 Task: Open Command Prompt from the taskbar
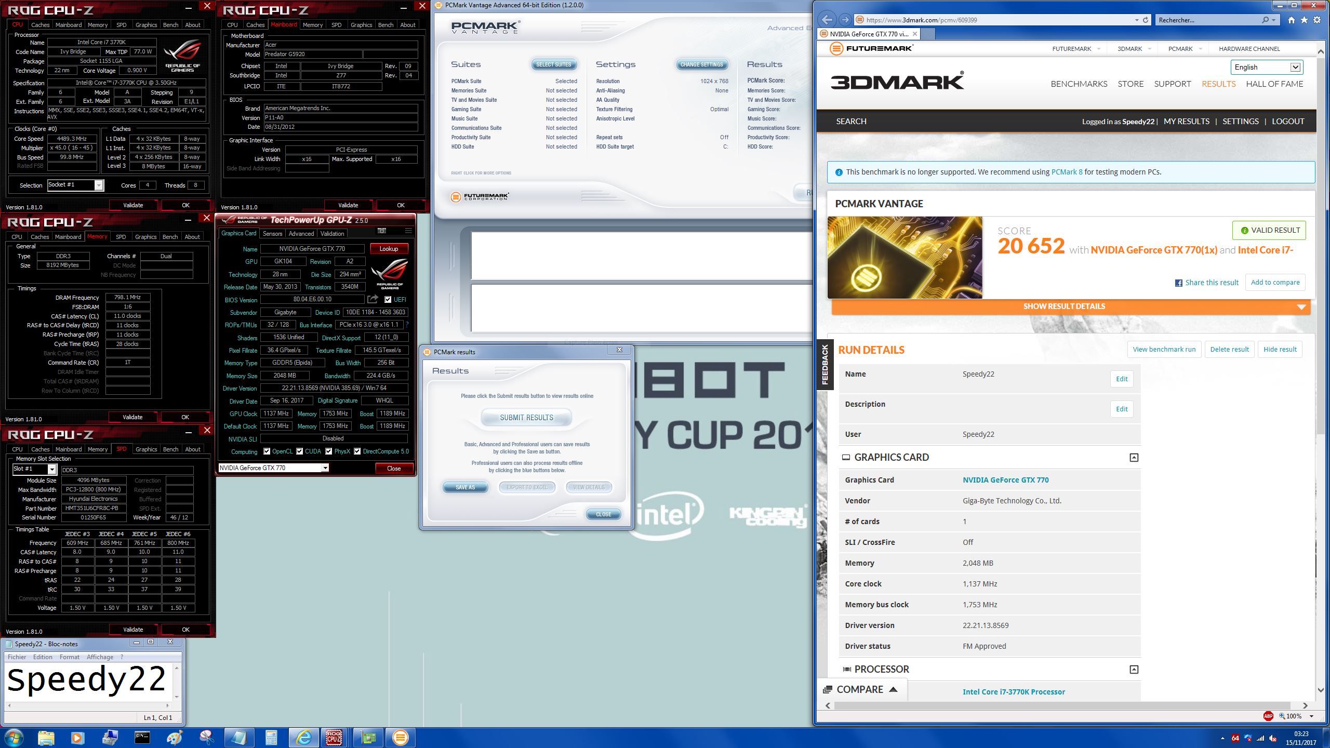[142, 737]
